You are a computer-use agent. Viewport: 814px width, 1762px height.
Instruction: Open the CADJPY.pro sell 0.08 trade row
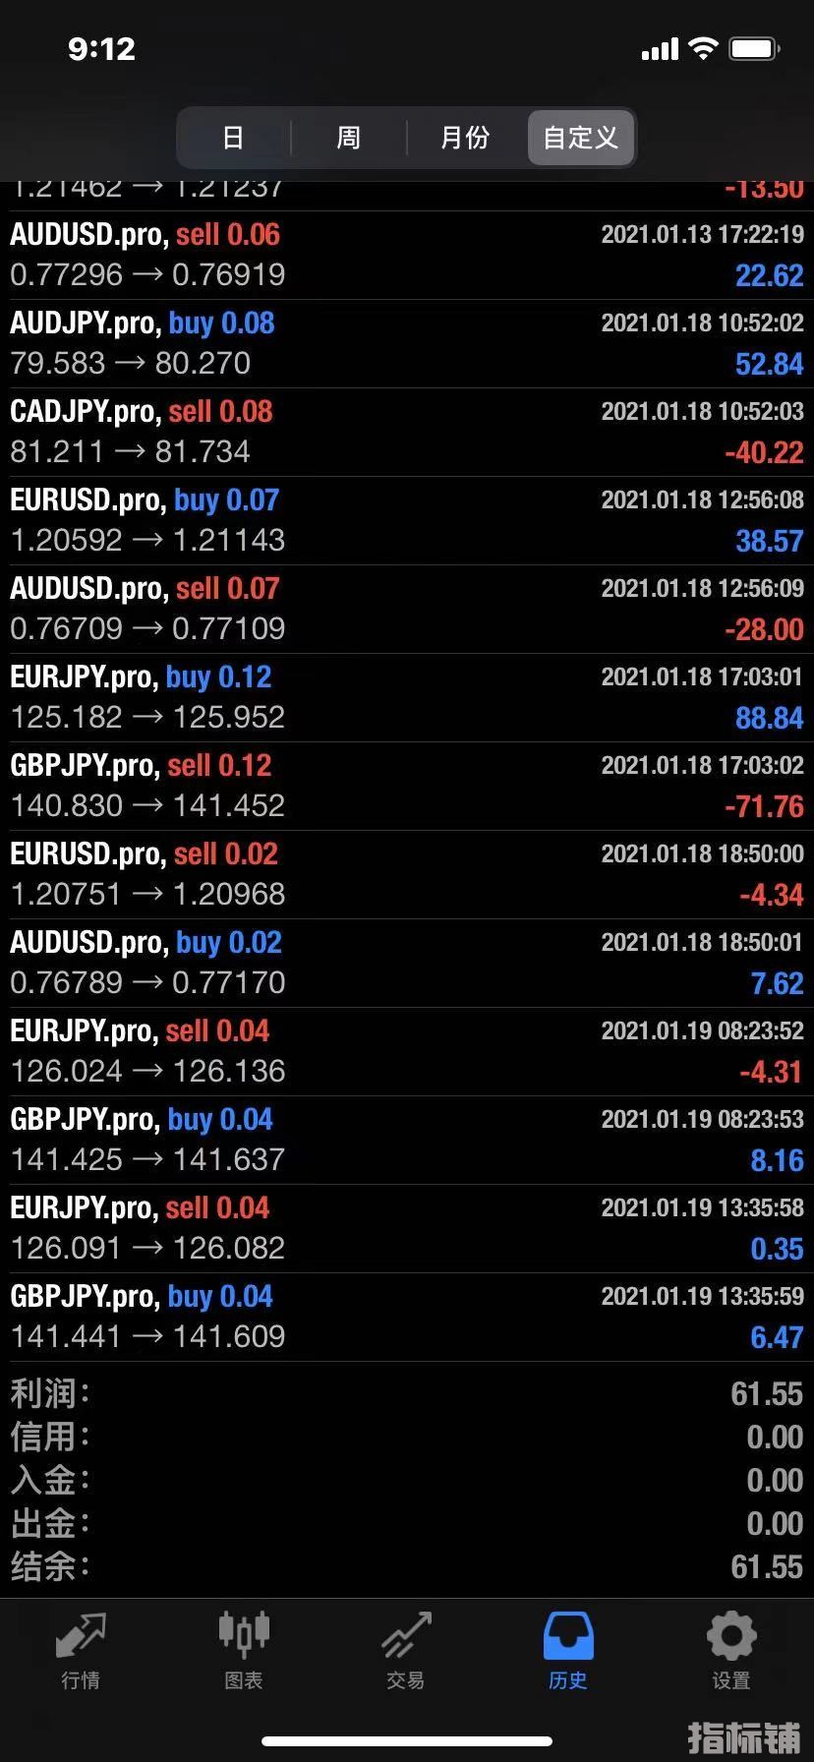(407, 433)
